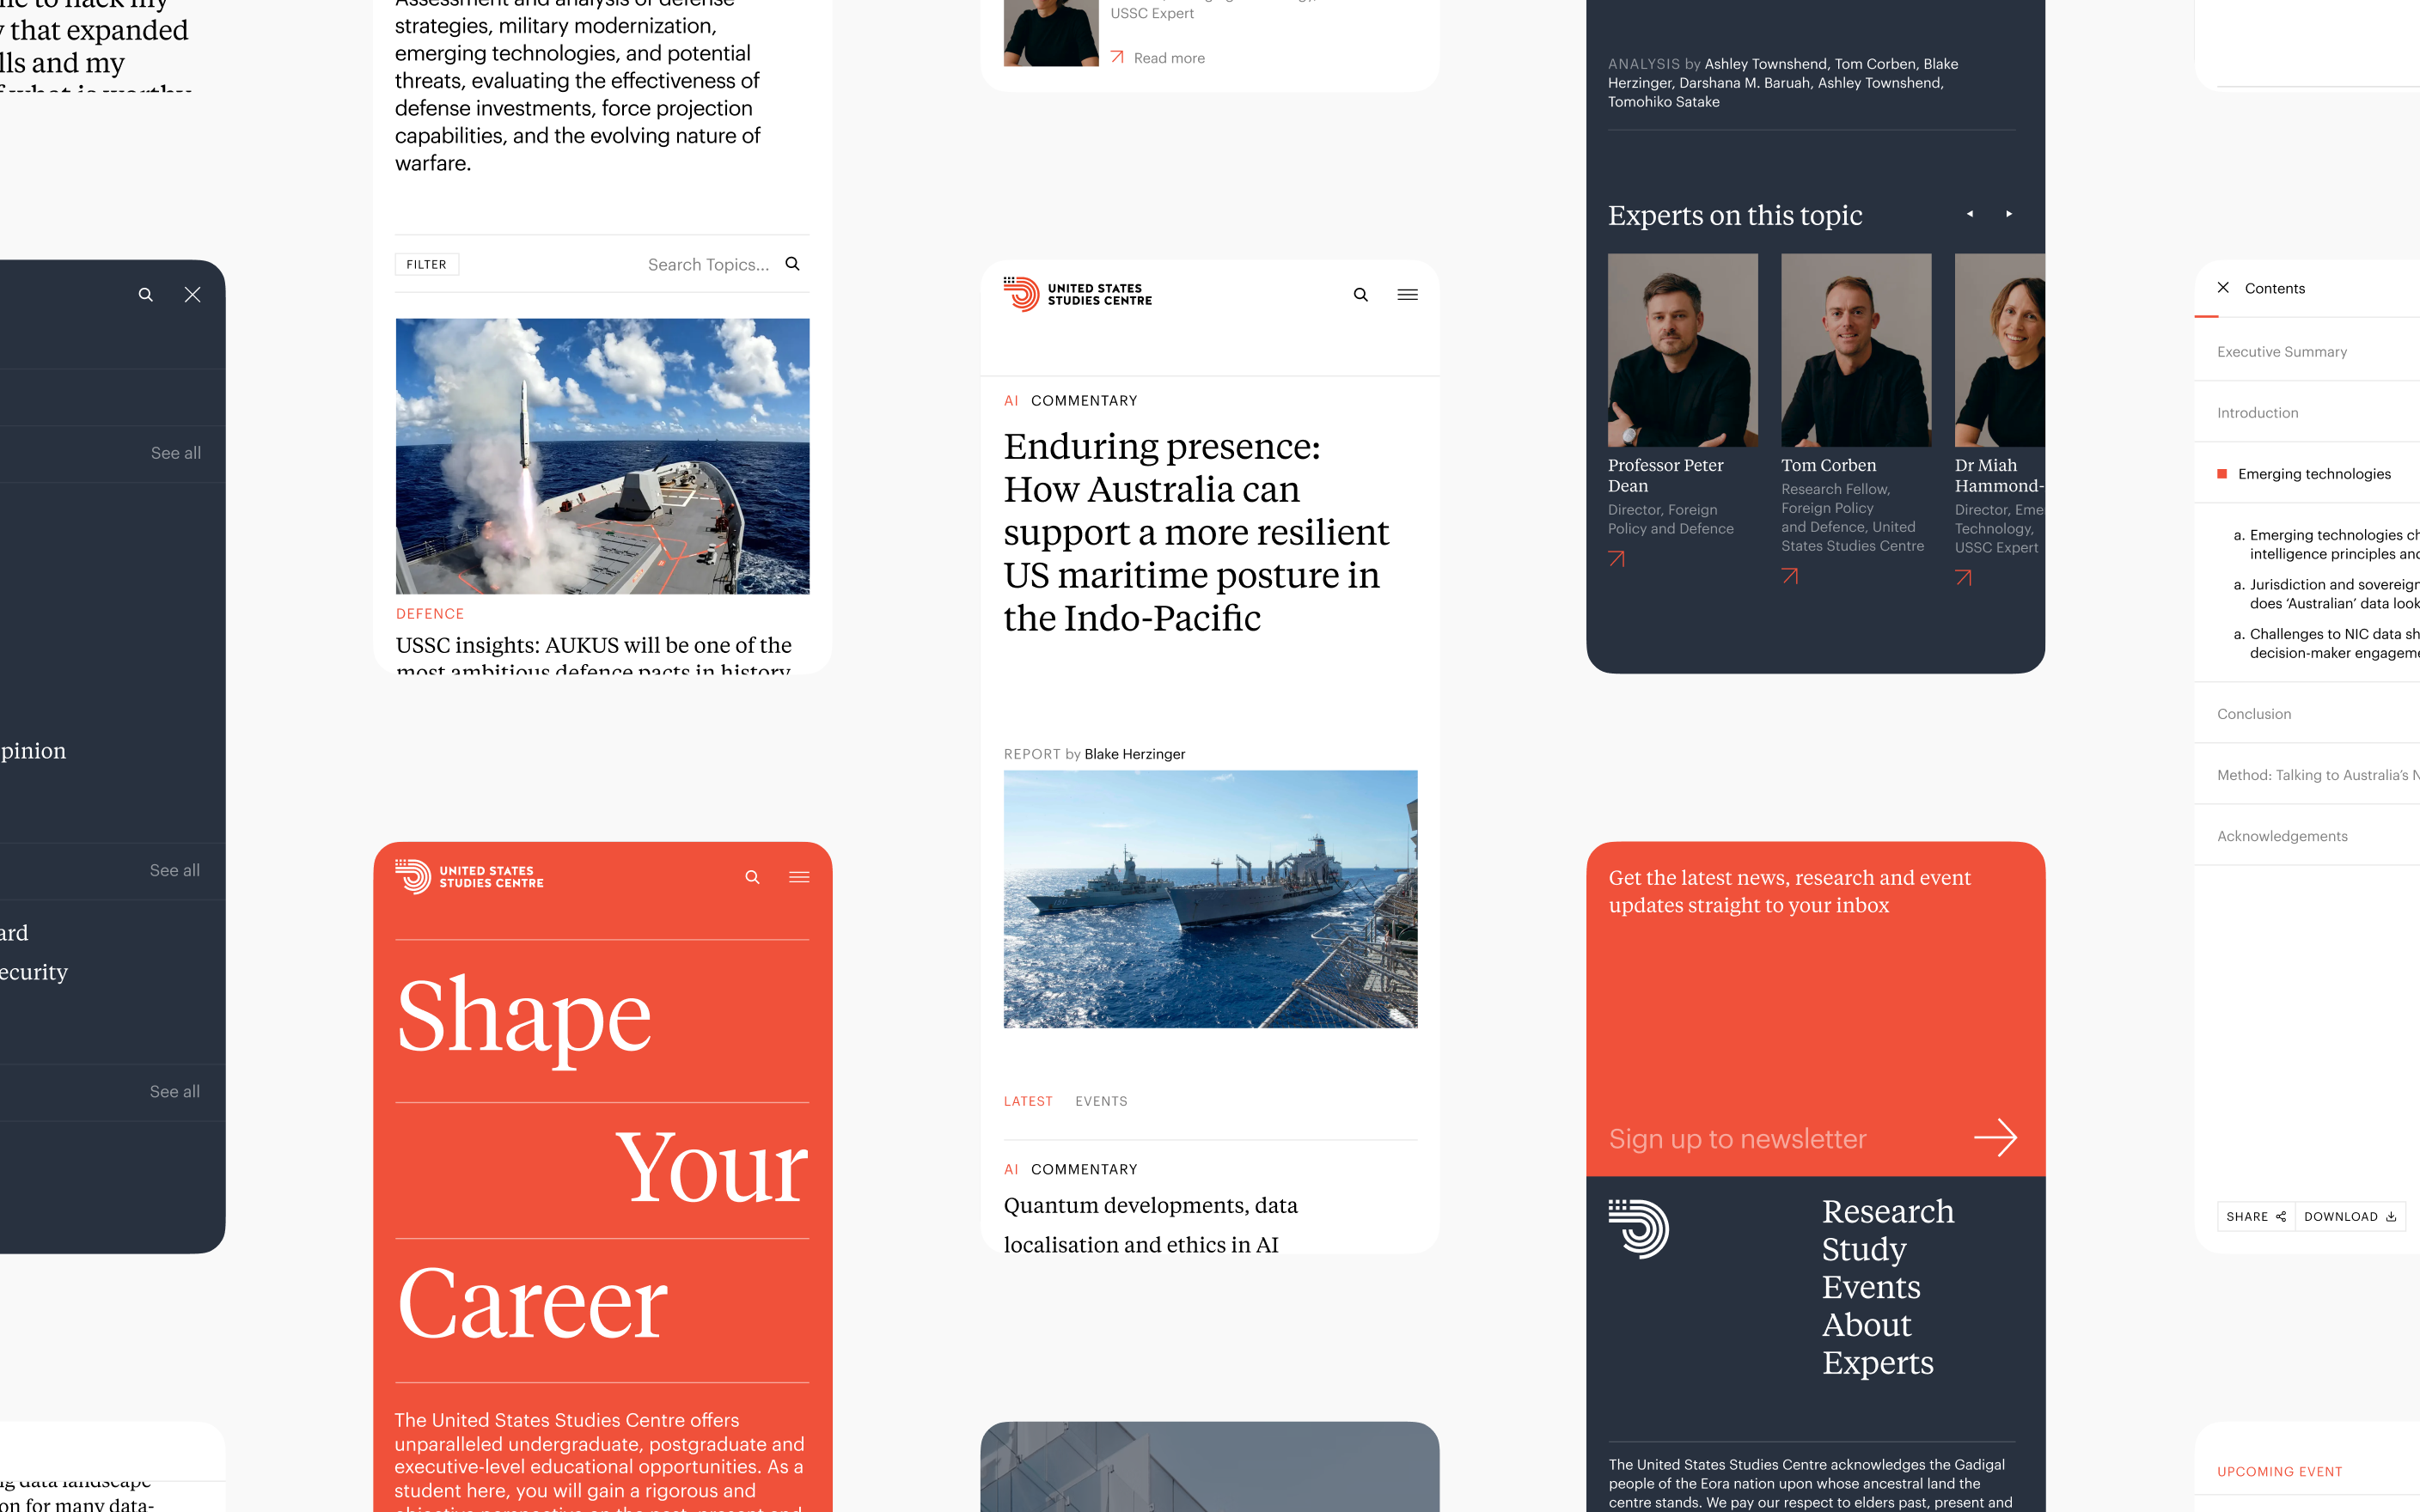
Task: Click the search icon in the filter bar
Action: pos(791,265)
